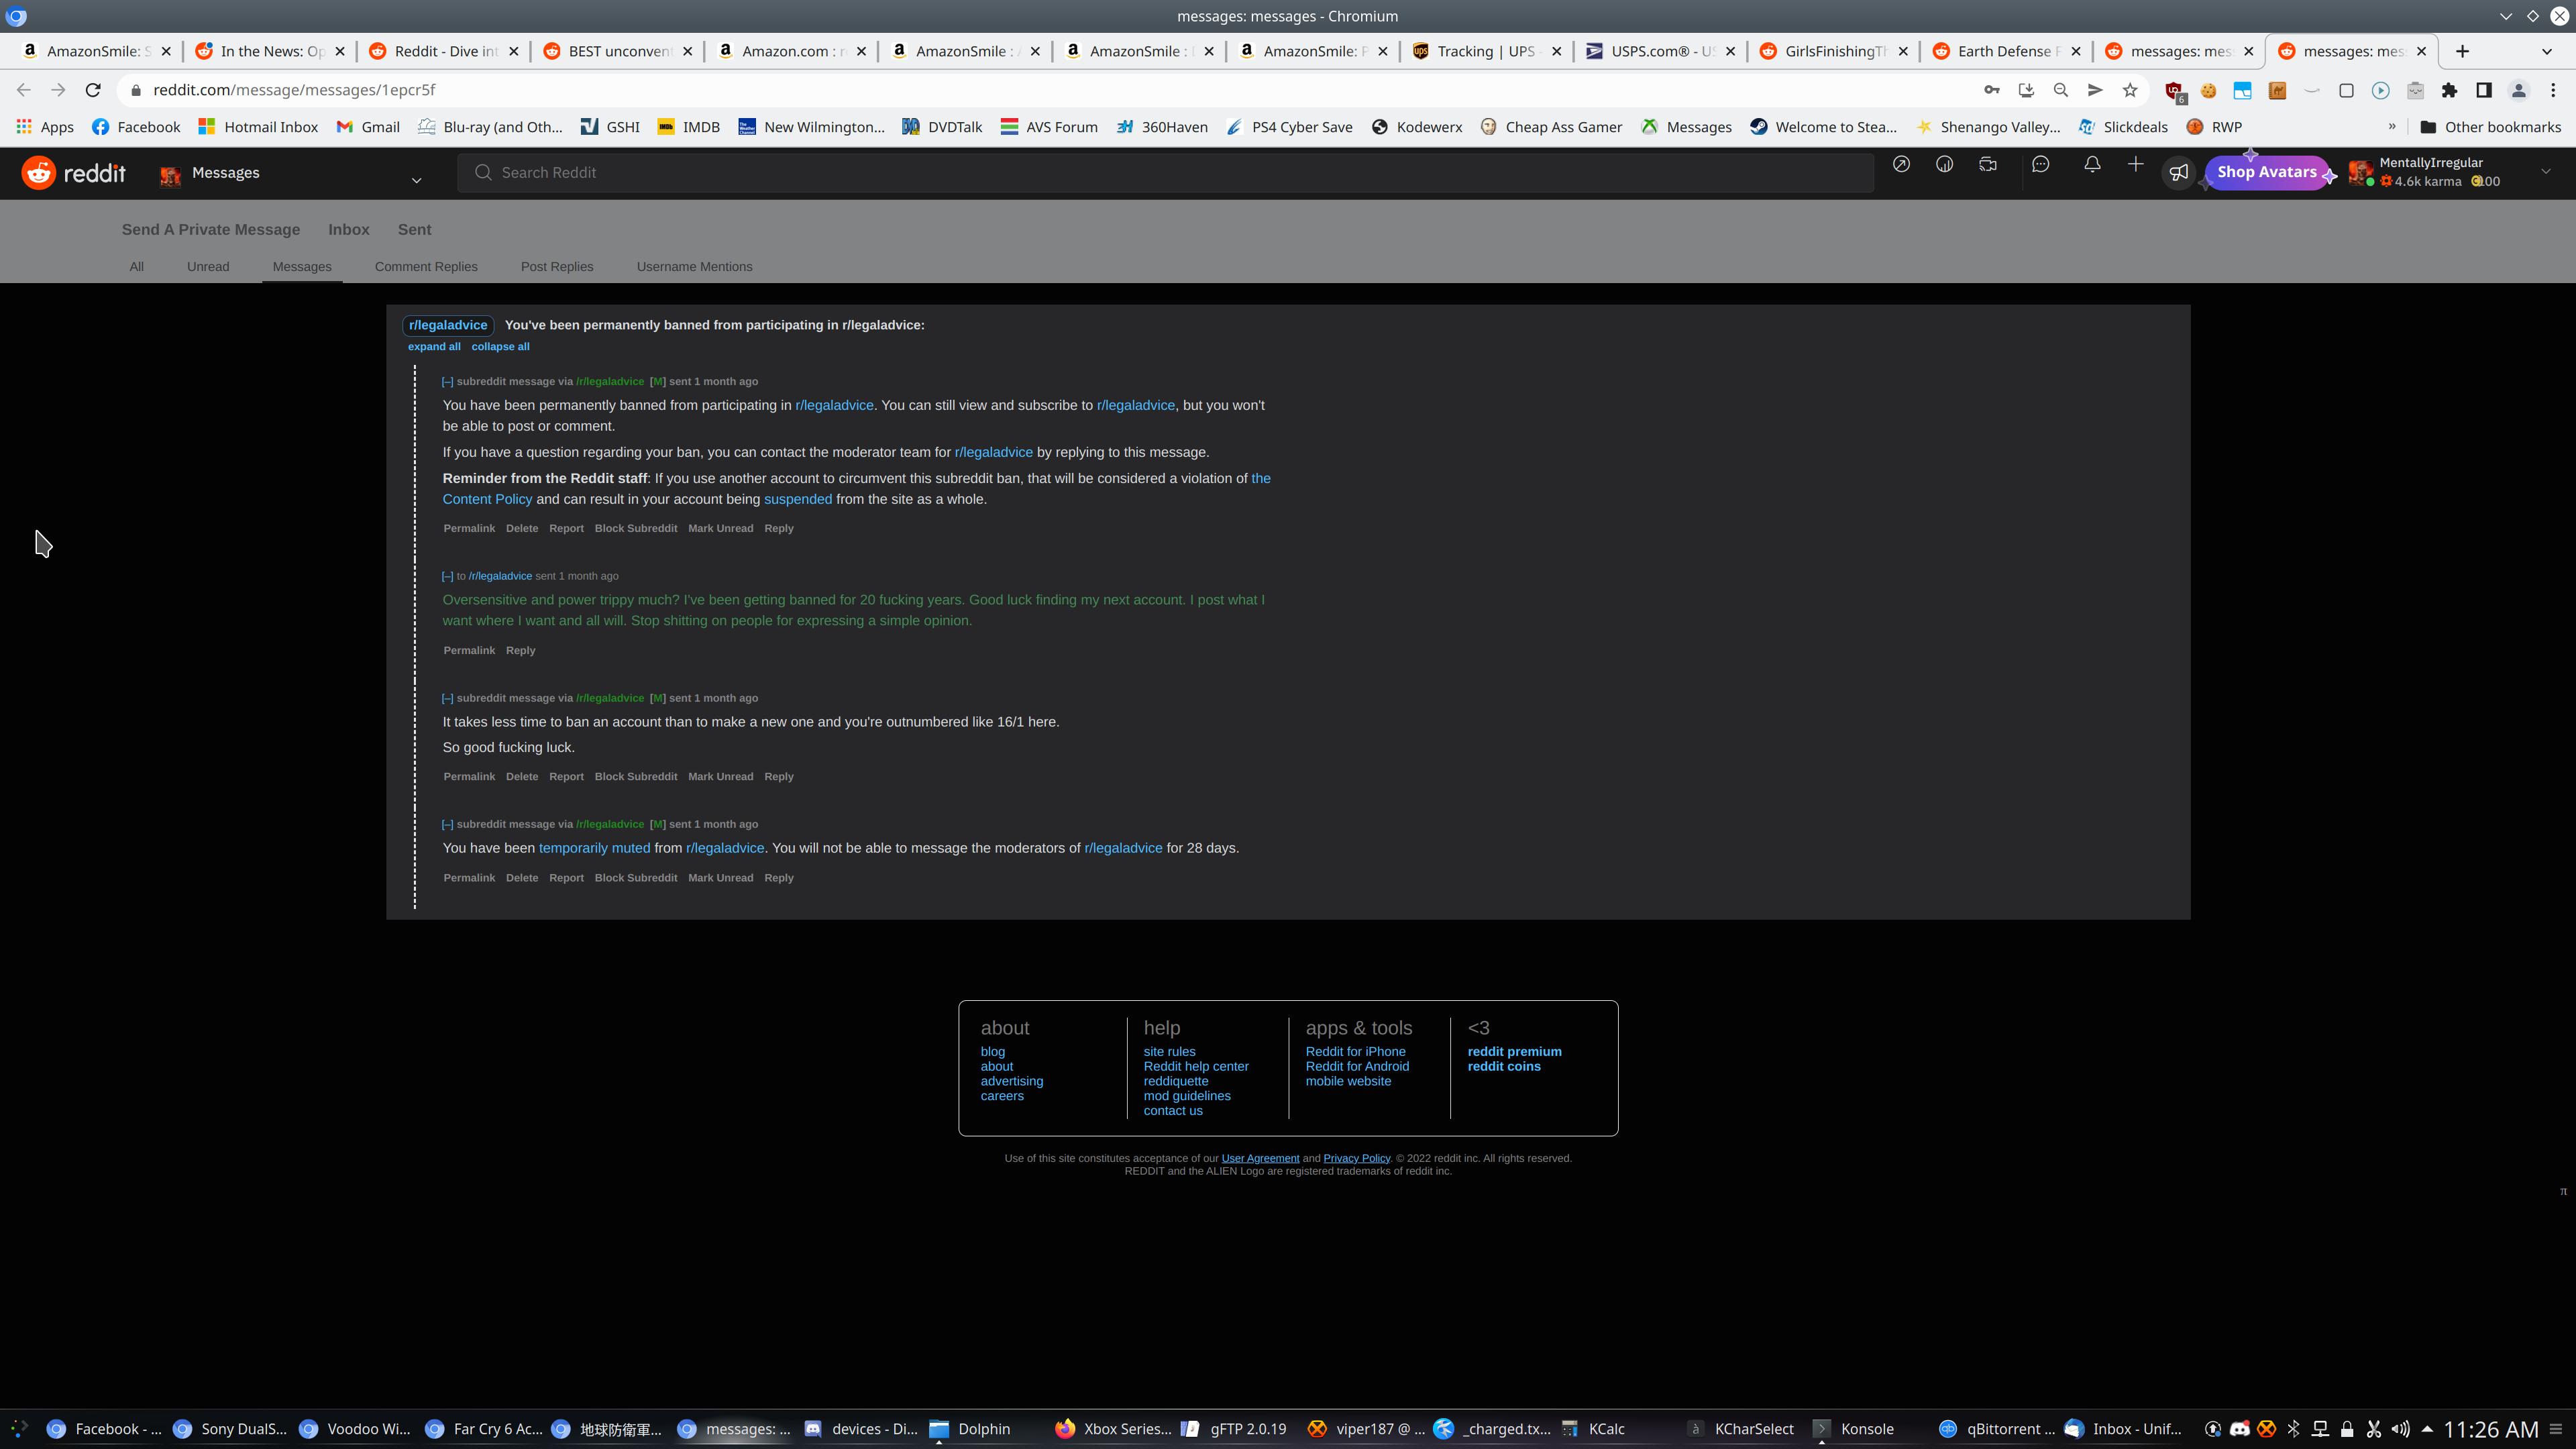The width and height of the screenshot is (2576, 1449).
Task: Open the Reddit chat icon
Action: pyautogui.click(x=2040, y=165)
